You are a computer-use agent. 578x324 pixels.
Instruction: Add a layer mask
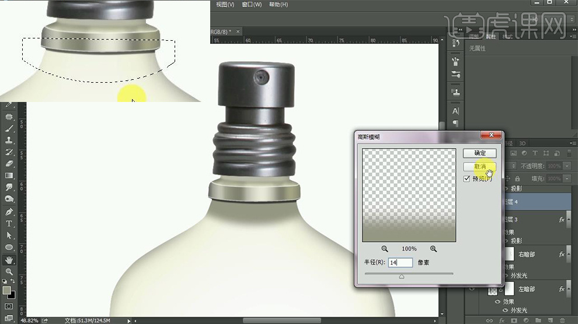[514, 320]
